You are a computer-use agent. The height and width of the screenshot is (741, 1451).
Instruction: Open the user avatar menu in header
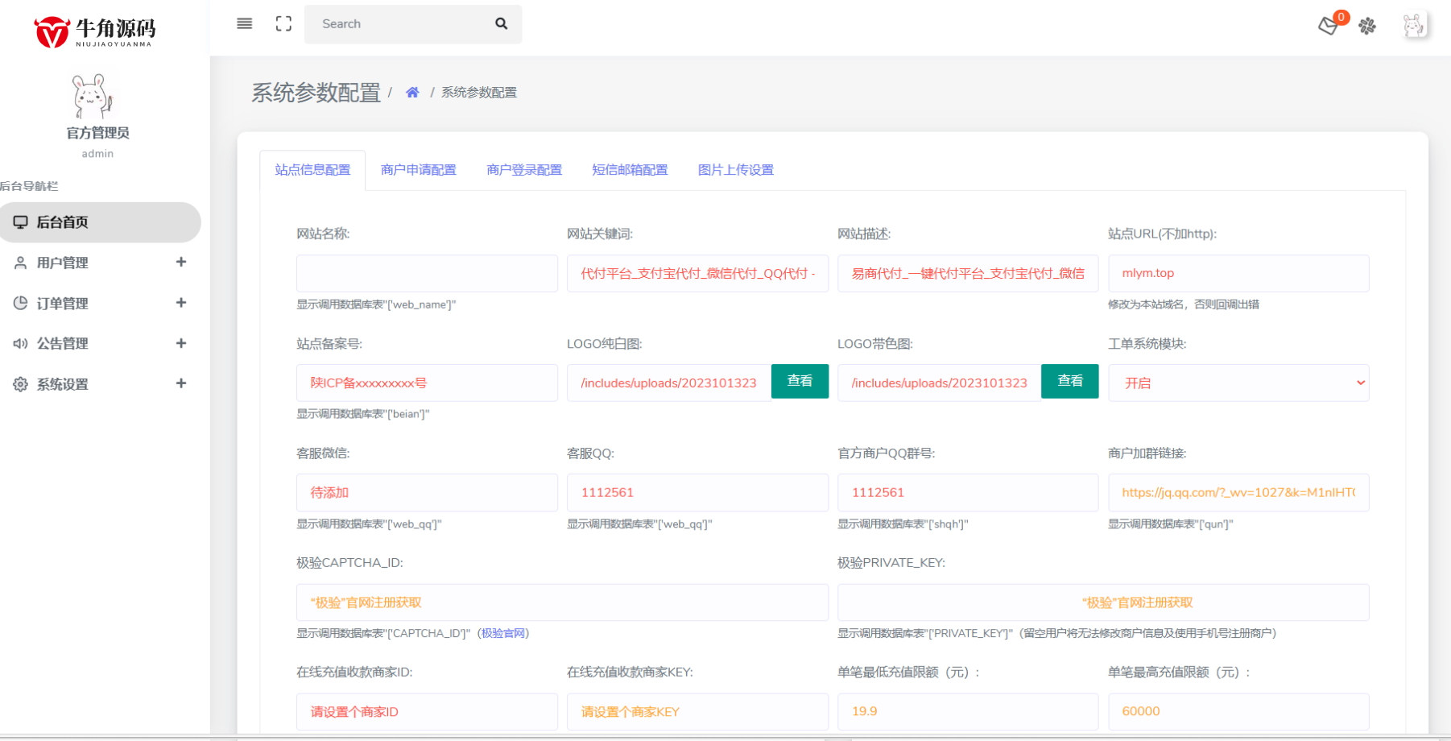[x=1414, y=26]
